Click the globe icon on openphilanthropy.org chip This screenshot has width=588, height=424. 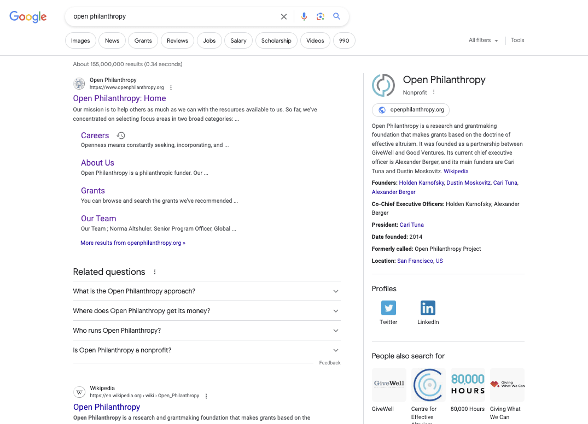pos(382,110)
